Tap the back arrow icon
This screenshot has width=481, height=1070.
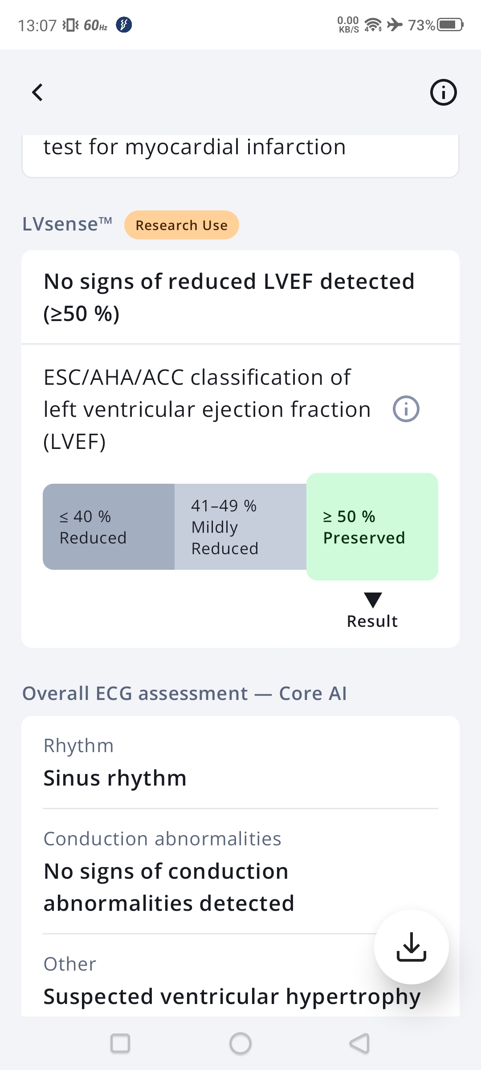(x=38, y=92)
